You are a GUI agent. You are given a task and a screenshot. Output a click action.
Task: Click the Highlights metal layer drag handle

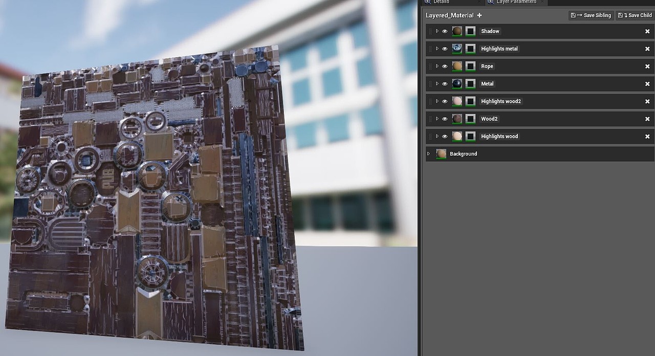coord(430,49)
